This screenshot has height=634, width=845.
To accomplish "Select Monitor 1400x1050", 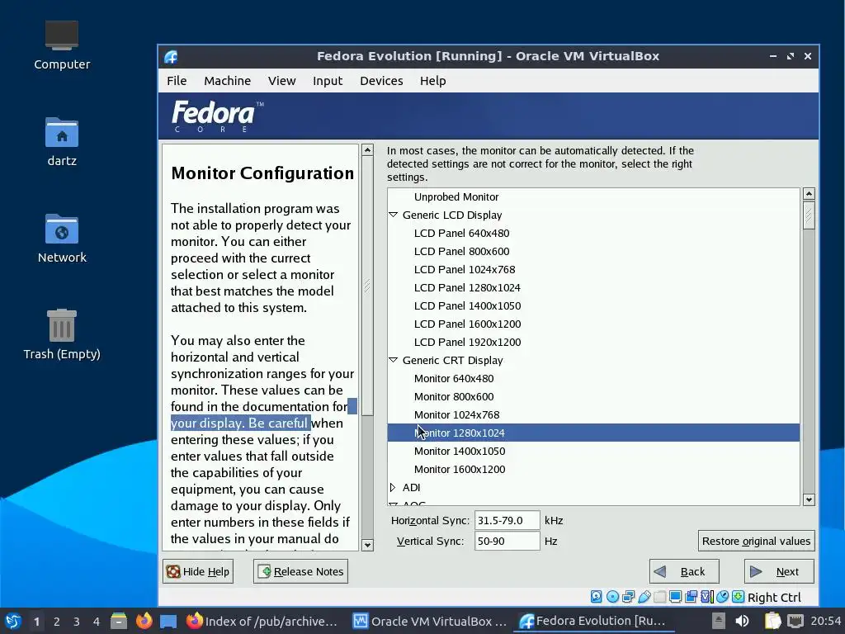I will (593, 452).
